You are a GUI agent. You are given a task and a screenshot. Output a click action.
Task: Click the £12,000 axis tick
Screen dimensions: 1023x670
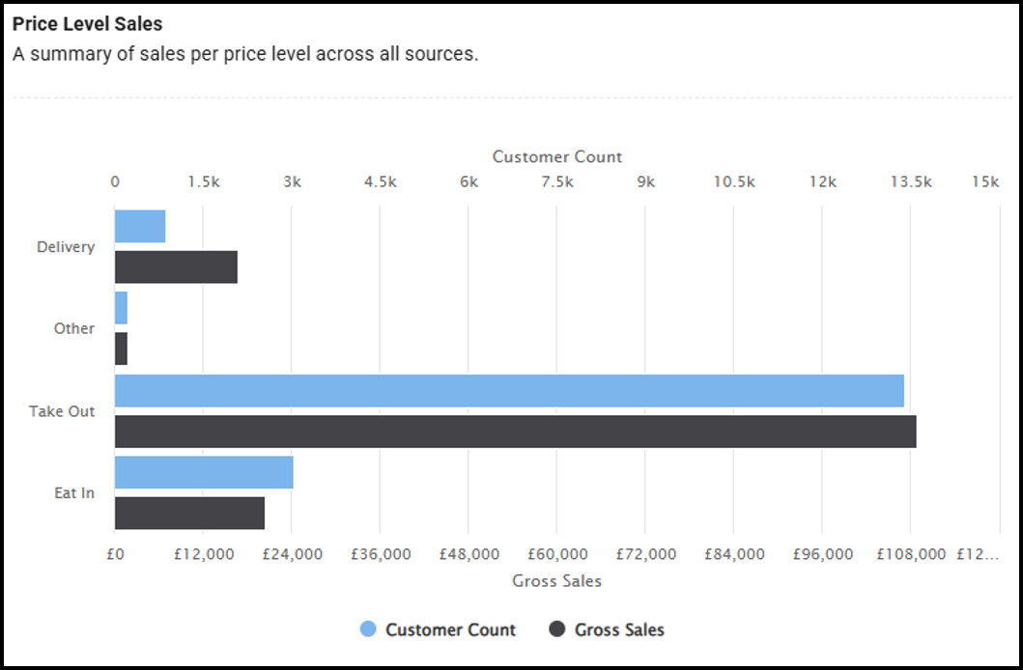point(204,555)
